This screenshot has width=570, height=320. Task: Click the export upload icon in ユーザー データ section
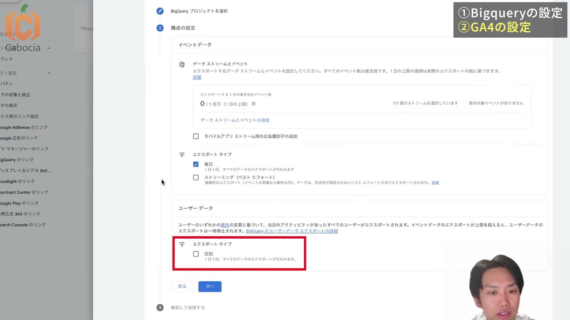[182, 244]
